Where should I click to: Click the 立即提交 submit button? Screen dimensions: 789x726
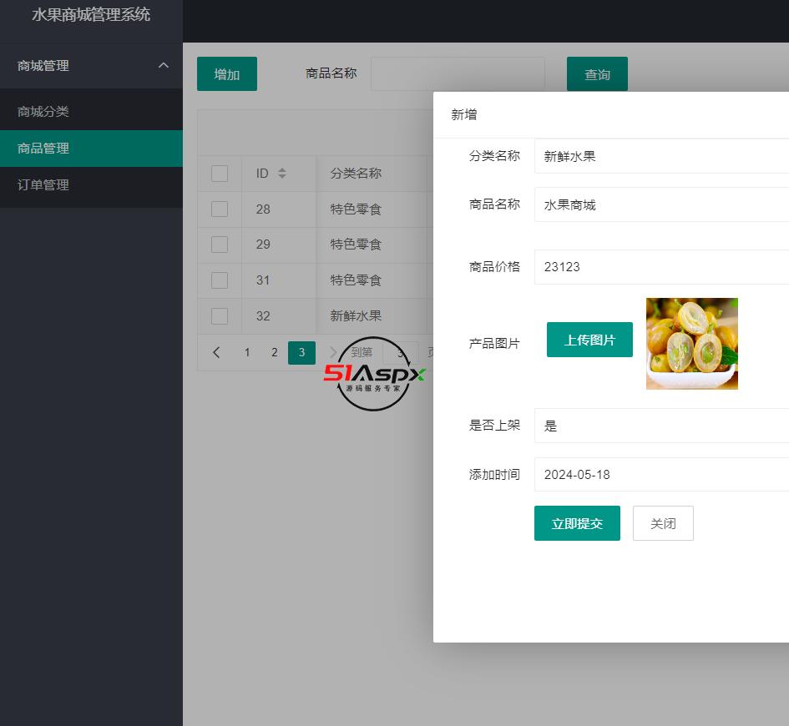click(577, 523)
